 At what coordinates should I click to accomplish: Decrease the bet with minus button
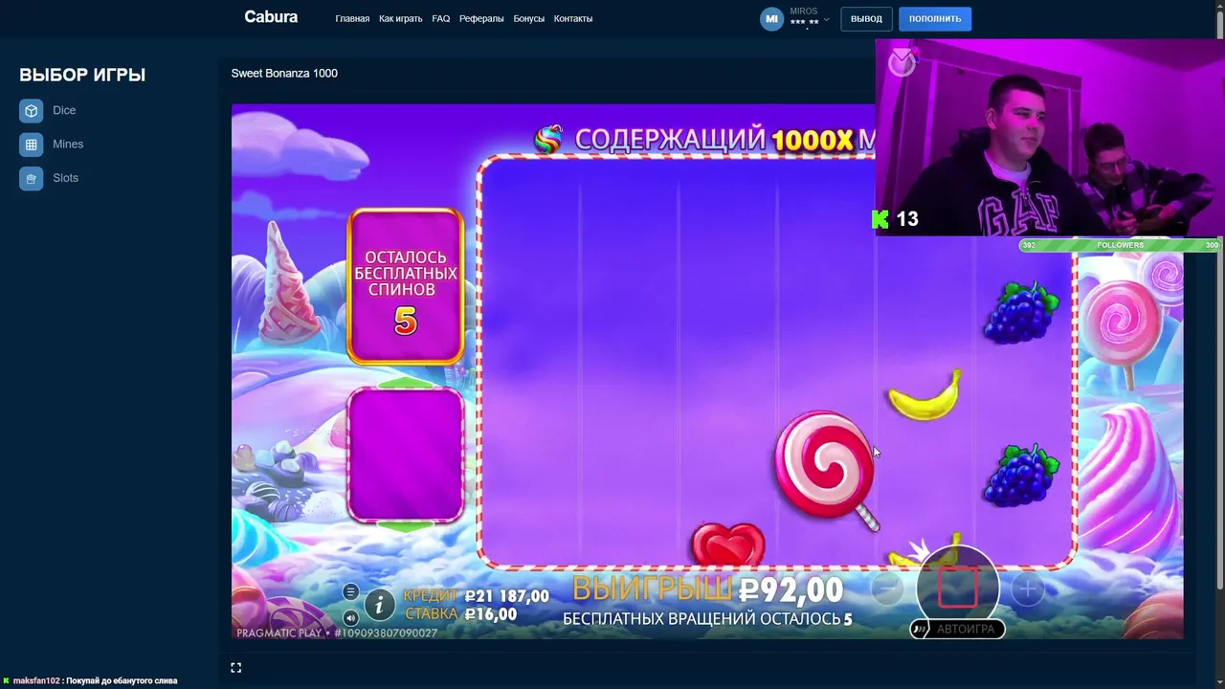886,589
